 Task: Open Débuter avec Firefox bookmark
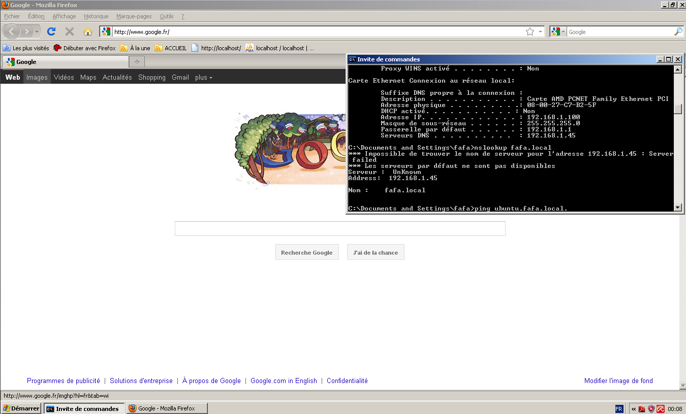(x=84, y=48)
